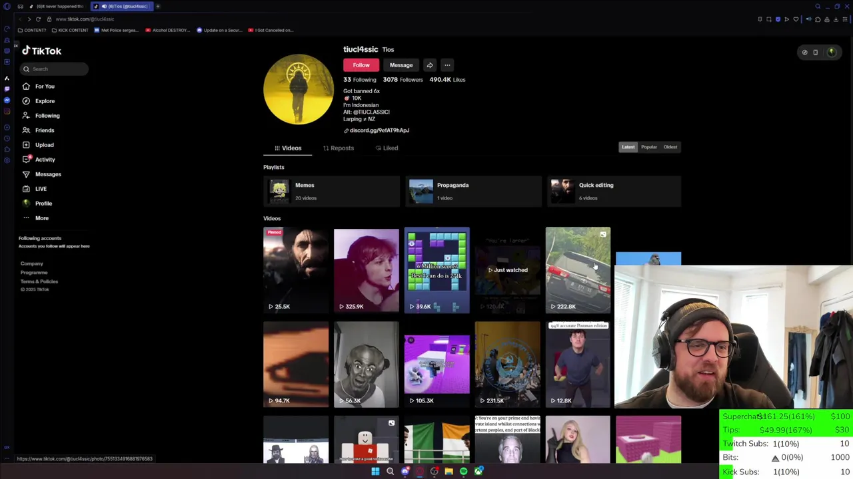853x479 pixels.
Task: Go to Following feed in sidebar
Action: 41,116
